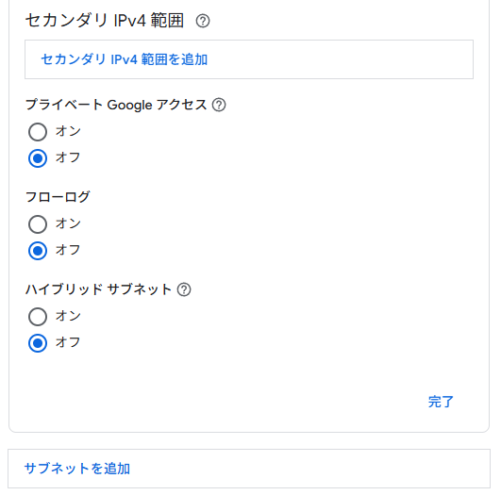The width and height of the screenshot is (501, 495).
Task: Turn プライベート Google アクセス to オン
Action: [38, 132]
